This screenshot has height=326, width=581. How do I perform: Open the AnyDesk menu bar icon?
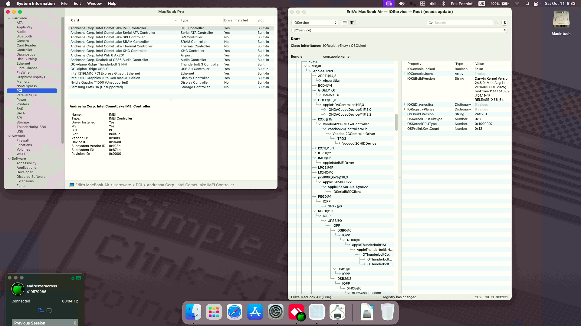402,4
